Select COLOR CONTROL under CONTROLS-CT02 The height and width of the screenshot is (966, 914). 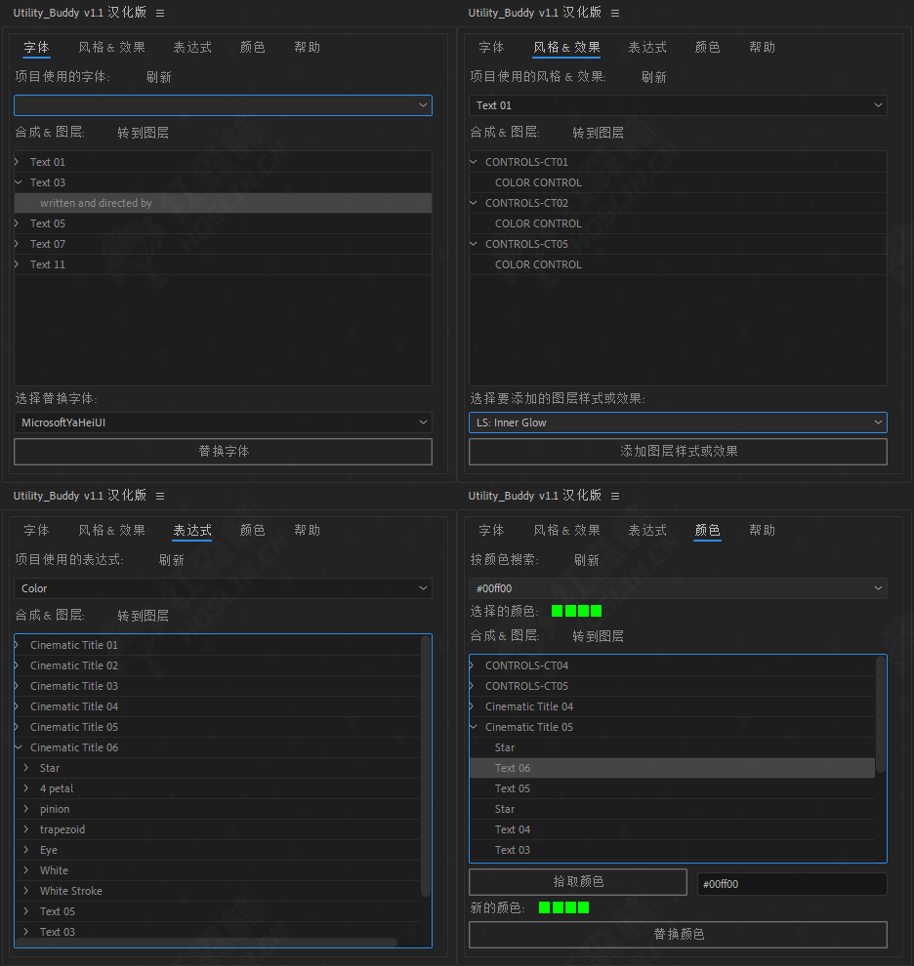point(678,223)
